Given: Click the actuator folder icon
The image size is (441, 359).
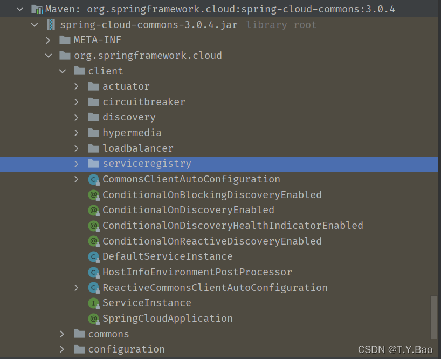Looking at the screenshot, I should point(93,86).
